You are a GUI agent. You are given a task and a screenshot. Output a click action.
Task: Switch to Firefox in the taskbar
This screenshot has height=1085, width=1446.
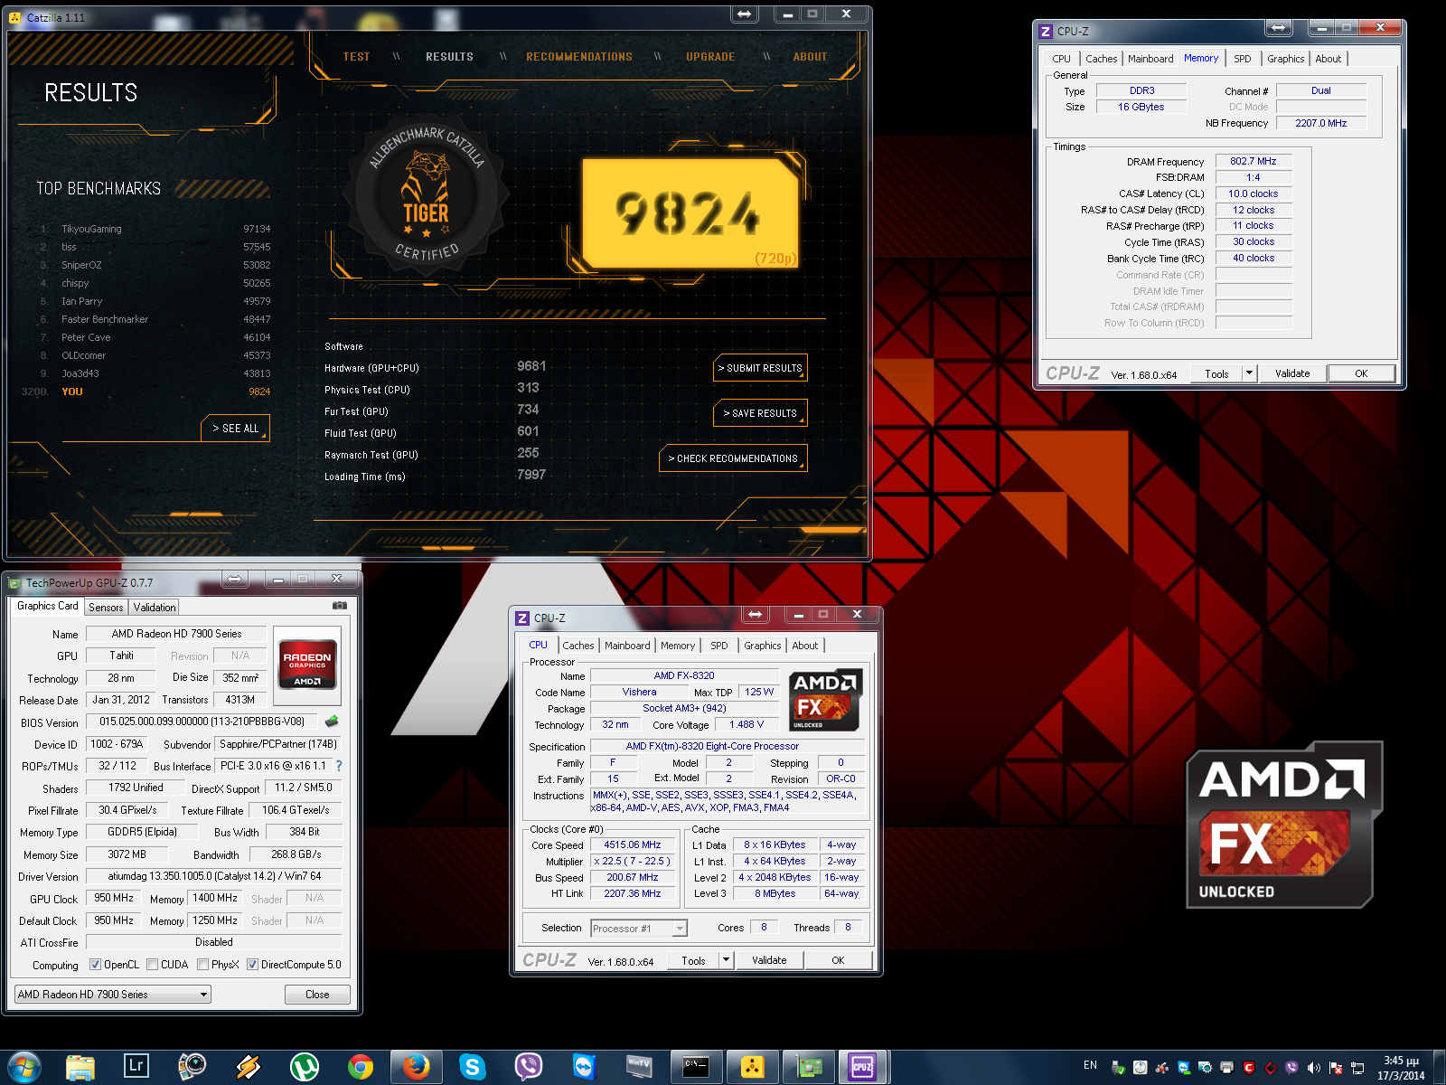417,1068
